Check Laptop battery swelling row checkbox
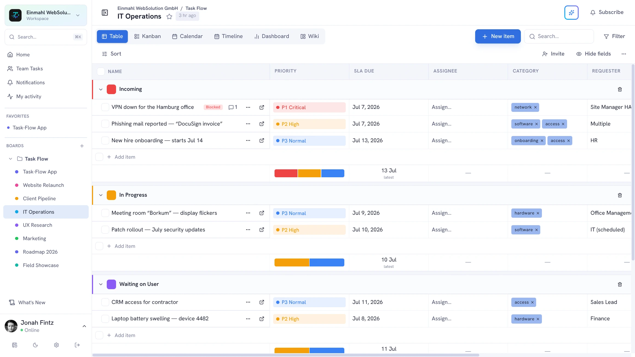635x357 pixels. (105, 319)
